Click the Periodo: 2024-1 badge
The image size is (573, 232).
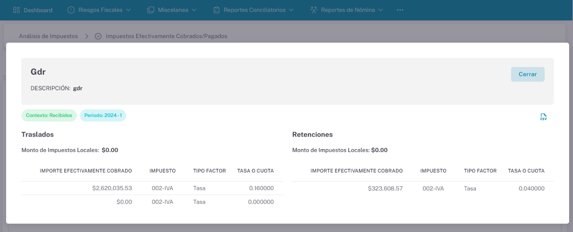(x=103, y=115)
